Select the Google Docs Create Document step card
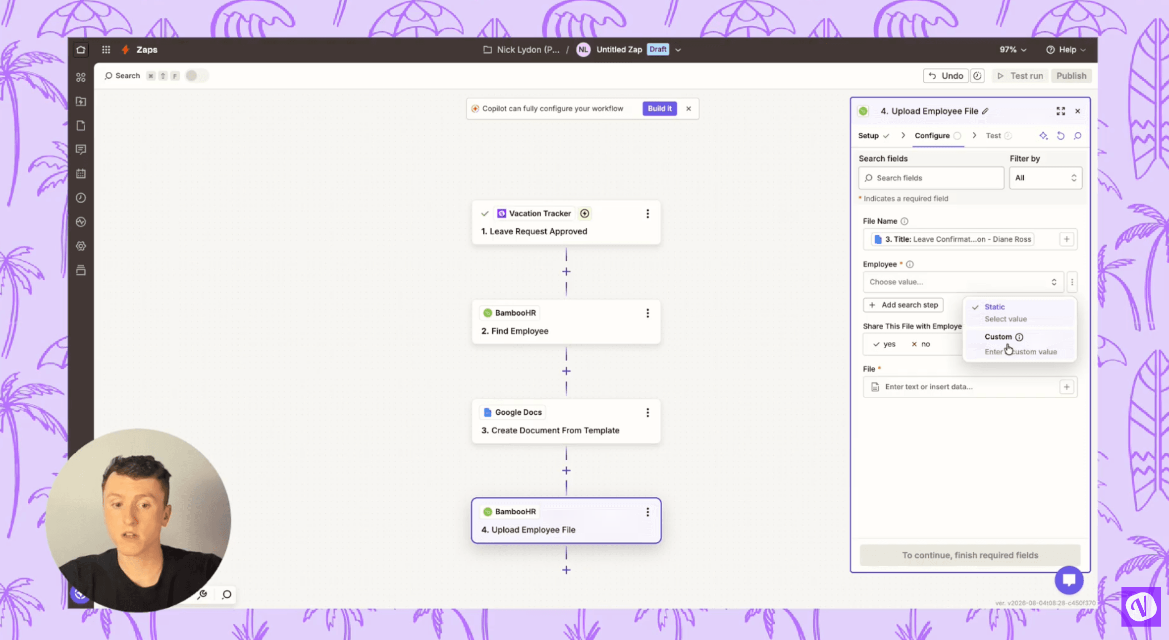This screenshot has height=640, width=1169. pos(566,422)
